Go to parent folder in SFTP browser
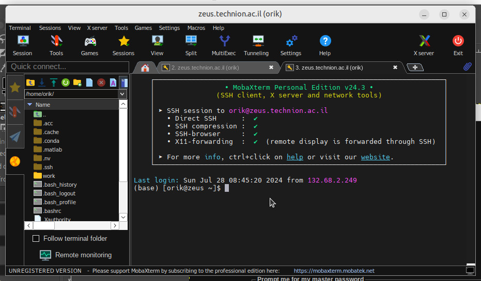 pos(30,82)
